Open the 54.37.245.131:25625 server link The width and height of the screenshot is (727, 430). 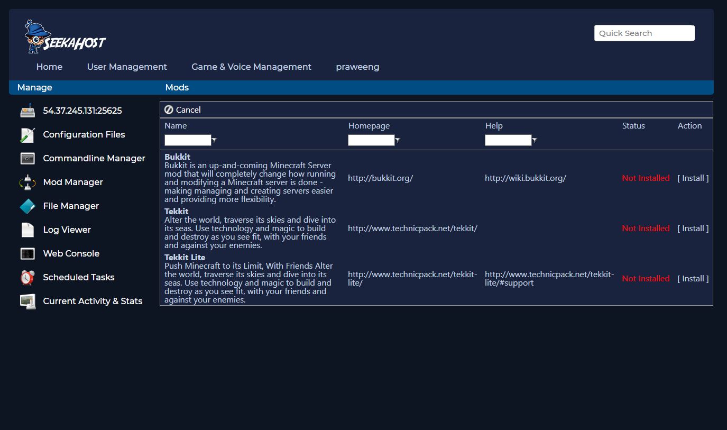[x=82, y=111]
